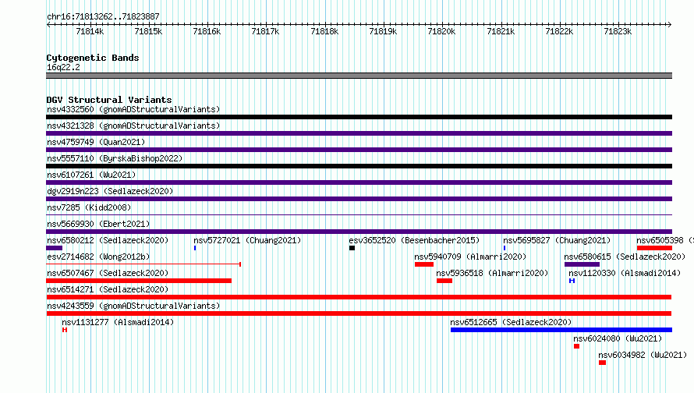Open esv2714682 (Wong2012b) label
The height and width of the screenshot is (393, 694).
[98, 257]
